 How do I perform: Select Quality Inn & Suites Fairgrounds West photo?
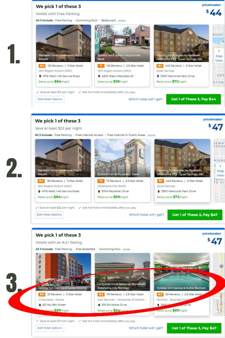click(122, 43)
